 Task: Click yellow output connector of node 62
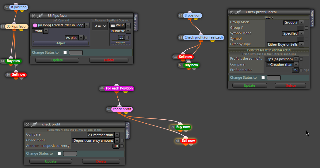click(x=196, y=19)
